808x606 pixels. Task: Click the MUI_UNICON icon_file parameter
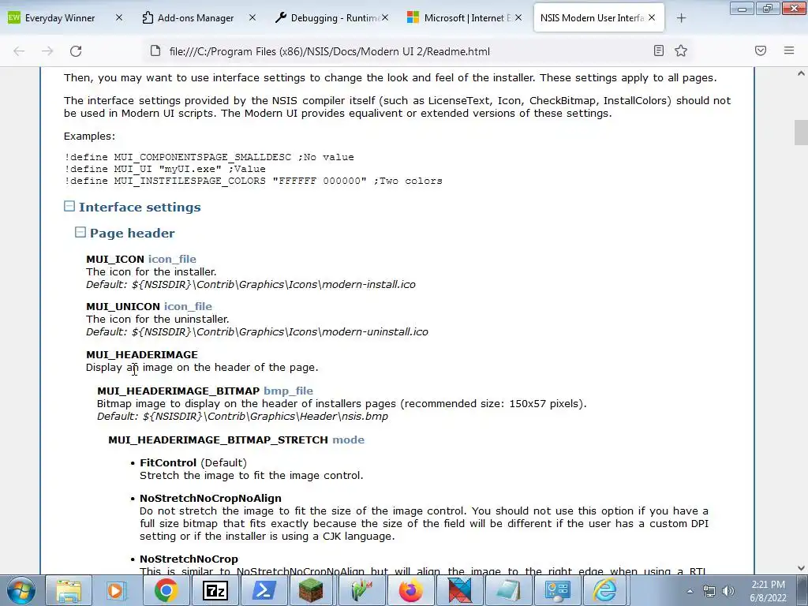coord(188,306)
